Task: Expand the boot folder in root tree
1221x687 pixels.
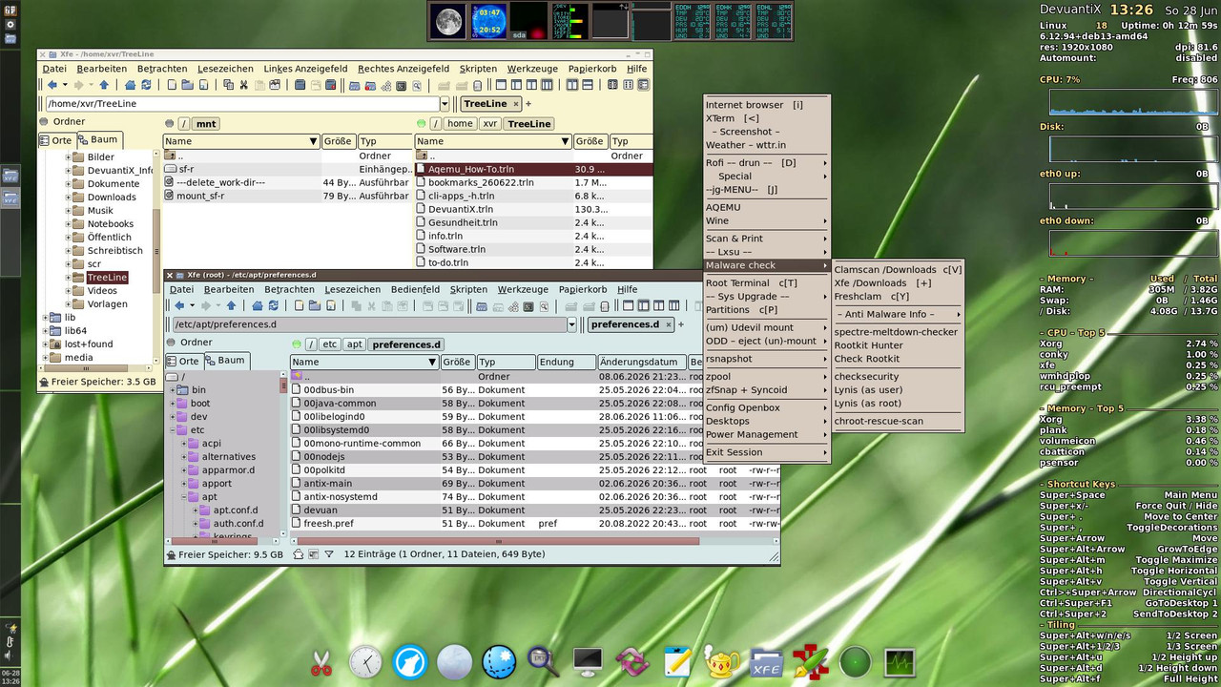Action: coord(174,404)
